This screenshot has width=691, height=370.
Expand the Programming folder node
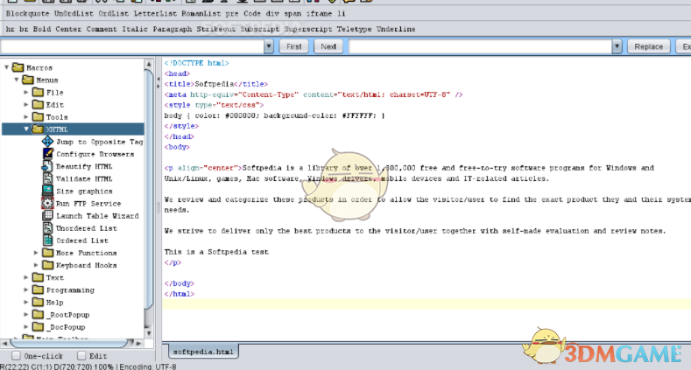point(26,290)
